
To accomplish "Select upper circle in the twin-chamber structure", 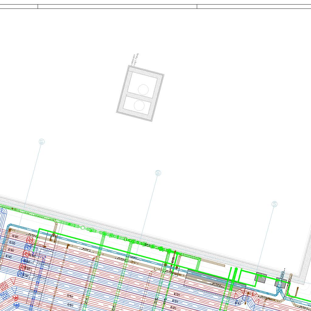I will tap(143, 90).
